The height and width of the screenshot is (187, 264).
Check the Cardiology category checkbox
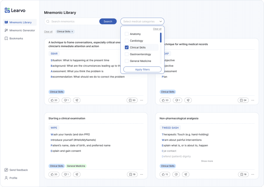[127, 41]
